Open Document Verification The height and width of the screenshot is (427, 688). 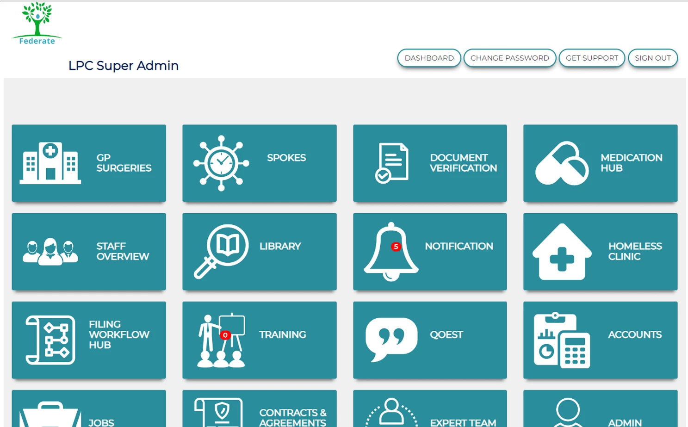(x=429, y=163)
